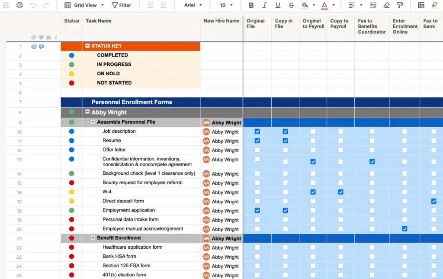The width and height of the screenshot is (443, 279).
Task: Click the Save icon in the toolbar
Action: click(6, 5)
